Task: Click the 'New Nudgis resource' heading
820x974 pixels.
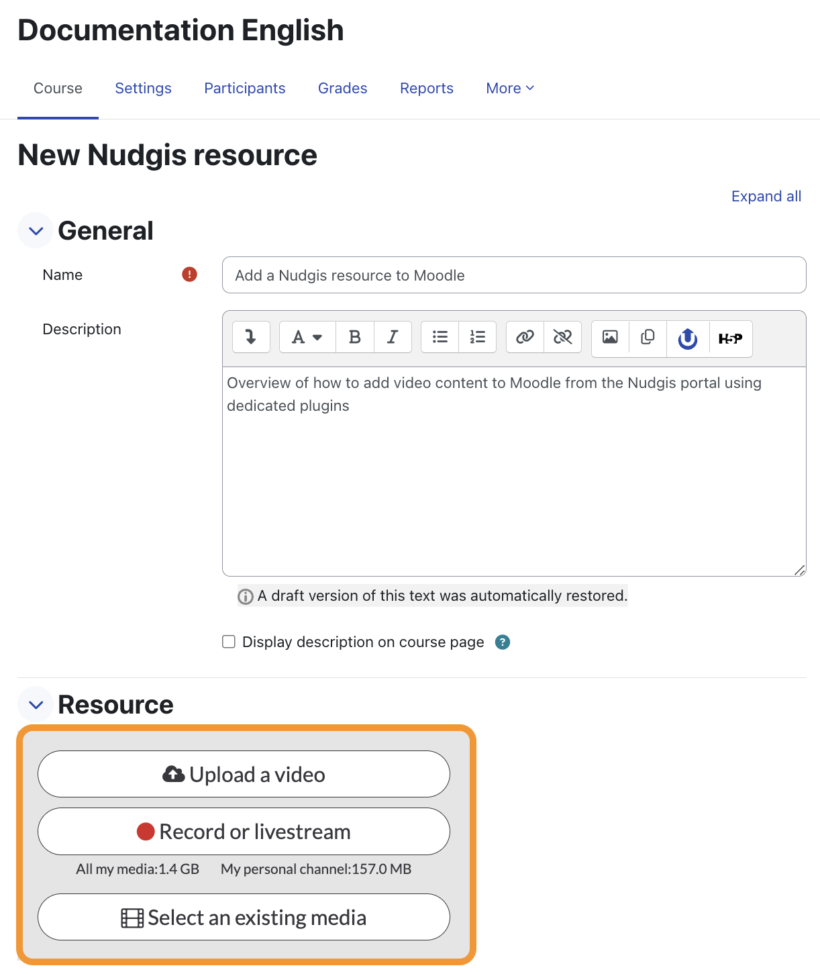Action: tap(167, 155)
